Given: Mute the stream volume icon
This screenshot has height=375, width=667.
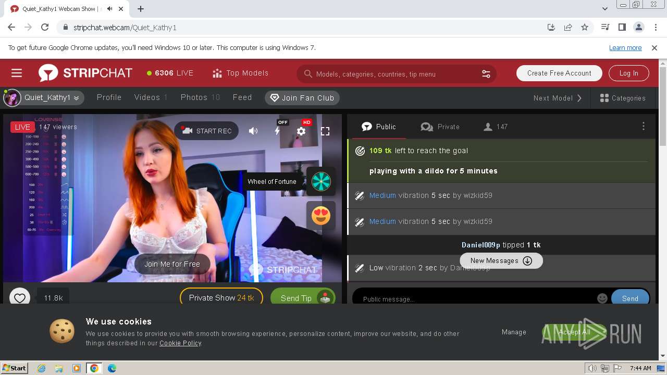Looking at the screenshot, I should (253, 131).
